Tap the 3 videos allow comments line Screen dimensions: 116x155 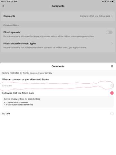click(x=17, y=103)
